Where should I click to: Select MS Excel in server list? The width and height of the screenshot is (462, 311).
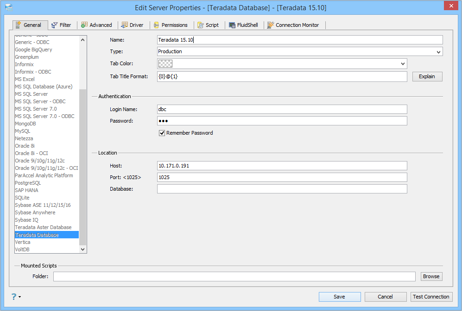click(x=47, y=79)
